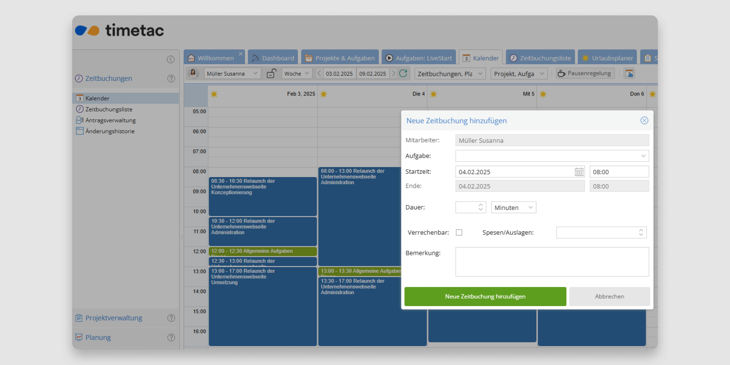
Task: Click into the Bemerkung text area
Action: coord(552,261)
